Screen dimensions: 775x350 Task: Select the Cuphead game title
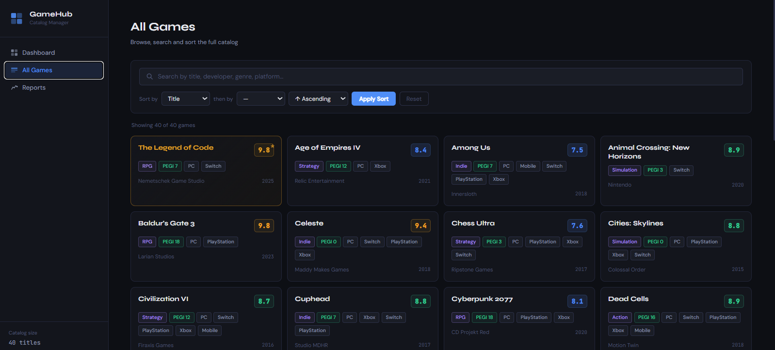pos(312,299)
